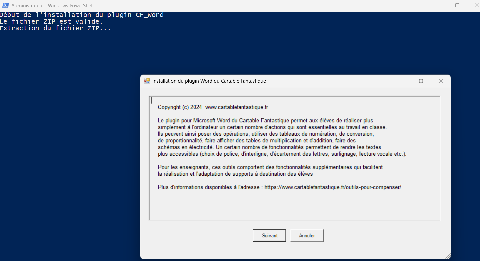Click Suivant to continue the installation
480x261 pixels.
(270, 236)
